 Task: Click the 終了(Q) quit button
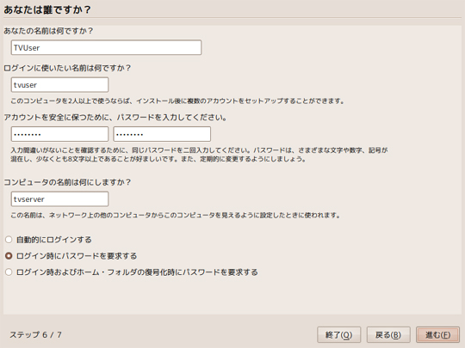tap(338, 335)
